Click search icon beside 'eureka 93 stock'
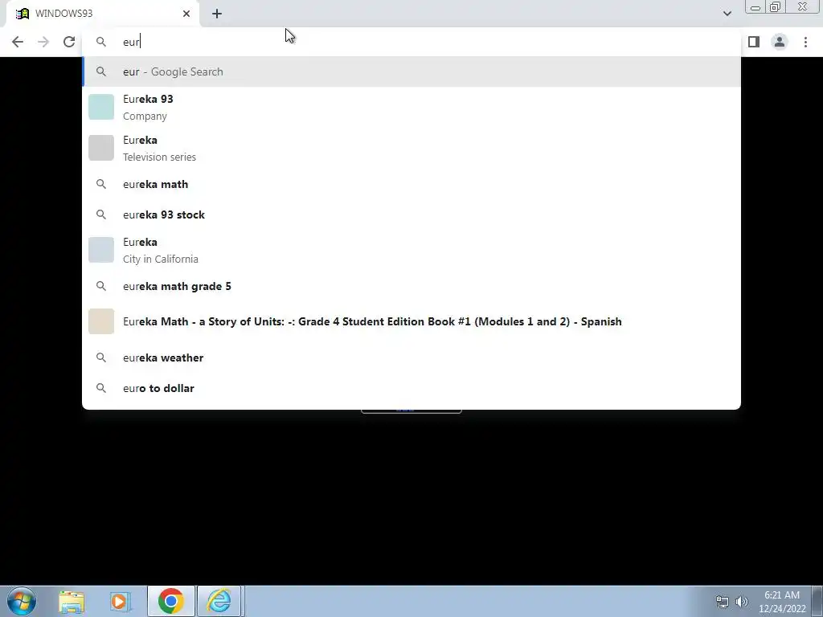This screenshot has height=617, width=823. pyautogui.click(x=101, y=215)
